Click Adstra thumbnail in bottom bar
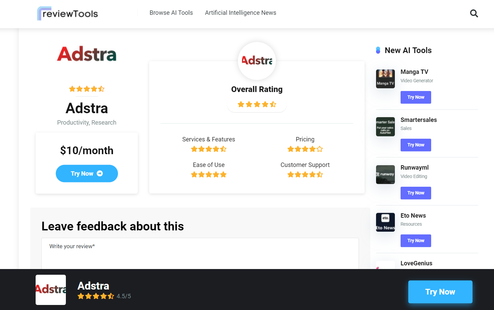Image resolution: width=494 pixels, height=310 pixels. pyautogui.click(x=51, y=290)
